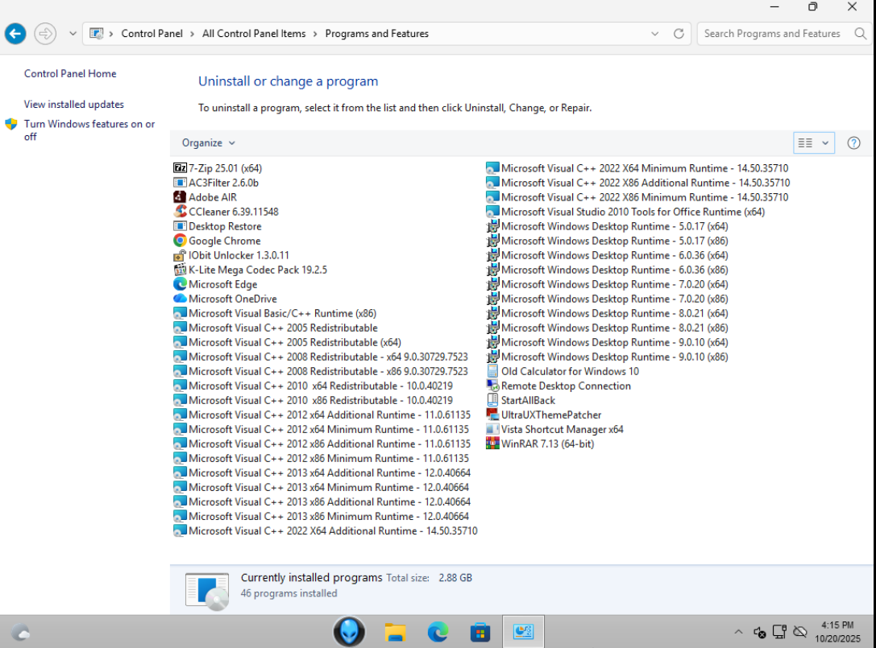The height and width of the screenshot is (648, 876).
Task: Open Control Panel Home link
Action: [x=70, y=74]
